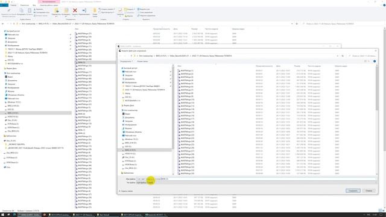Switch to the Вид ribbon tab
This screenshot has height=217, width=386.
click(34, 5)
